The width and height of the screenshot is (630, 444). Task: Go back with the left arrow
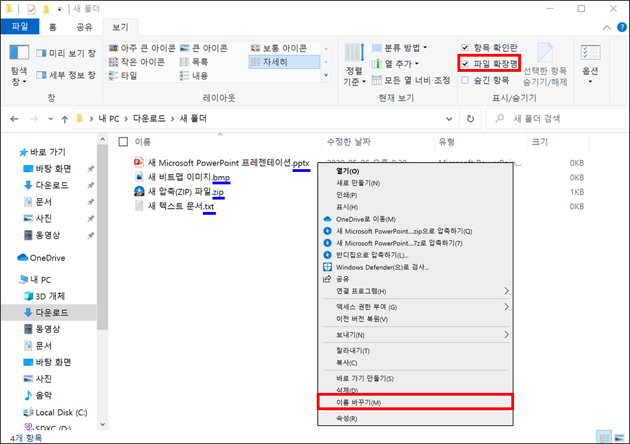coord(14,119)
